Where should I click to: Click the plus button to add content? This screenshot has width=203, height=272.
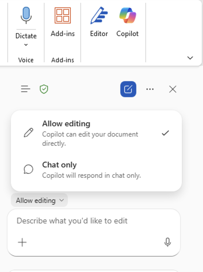tap(22, 243)
